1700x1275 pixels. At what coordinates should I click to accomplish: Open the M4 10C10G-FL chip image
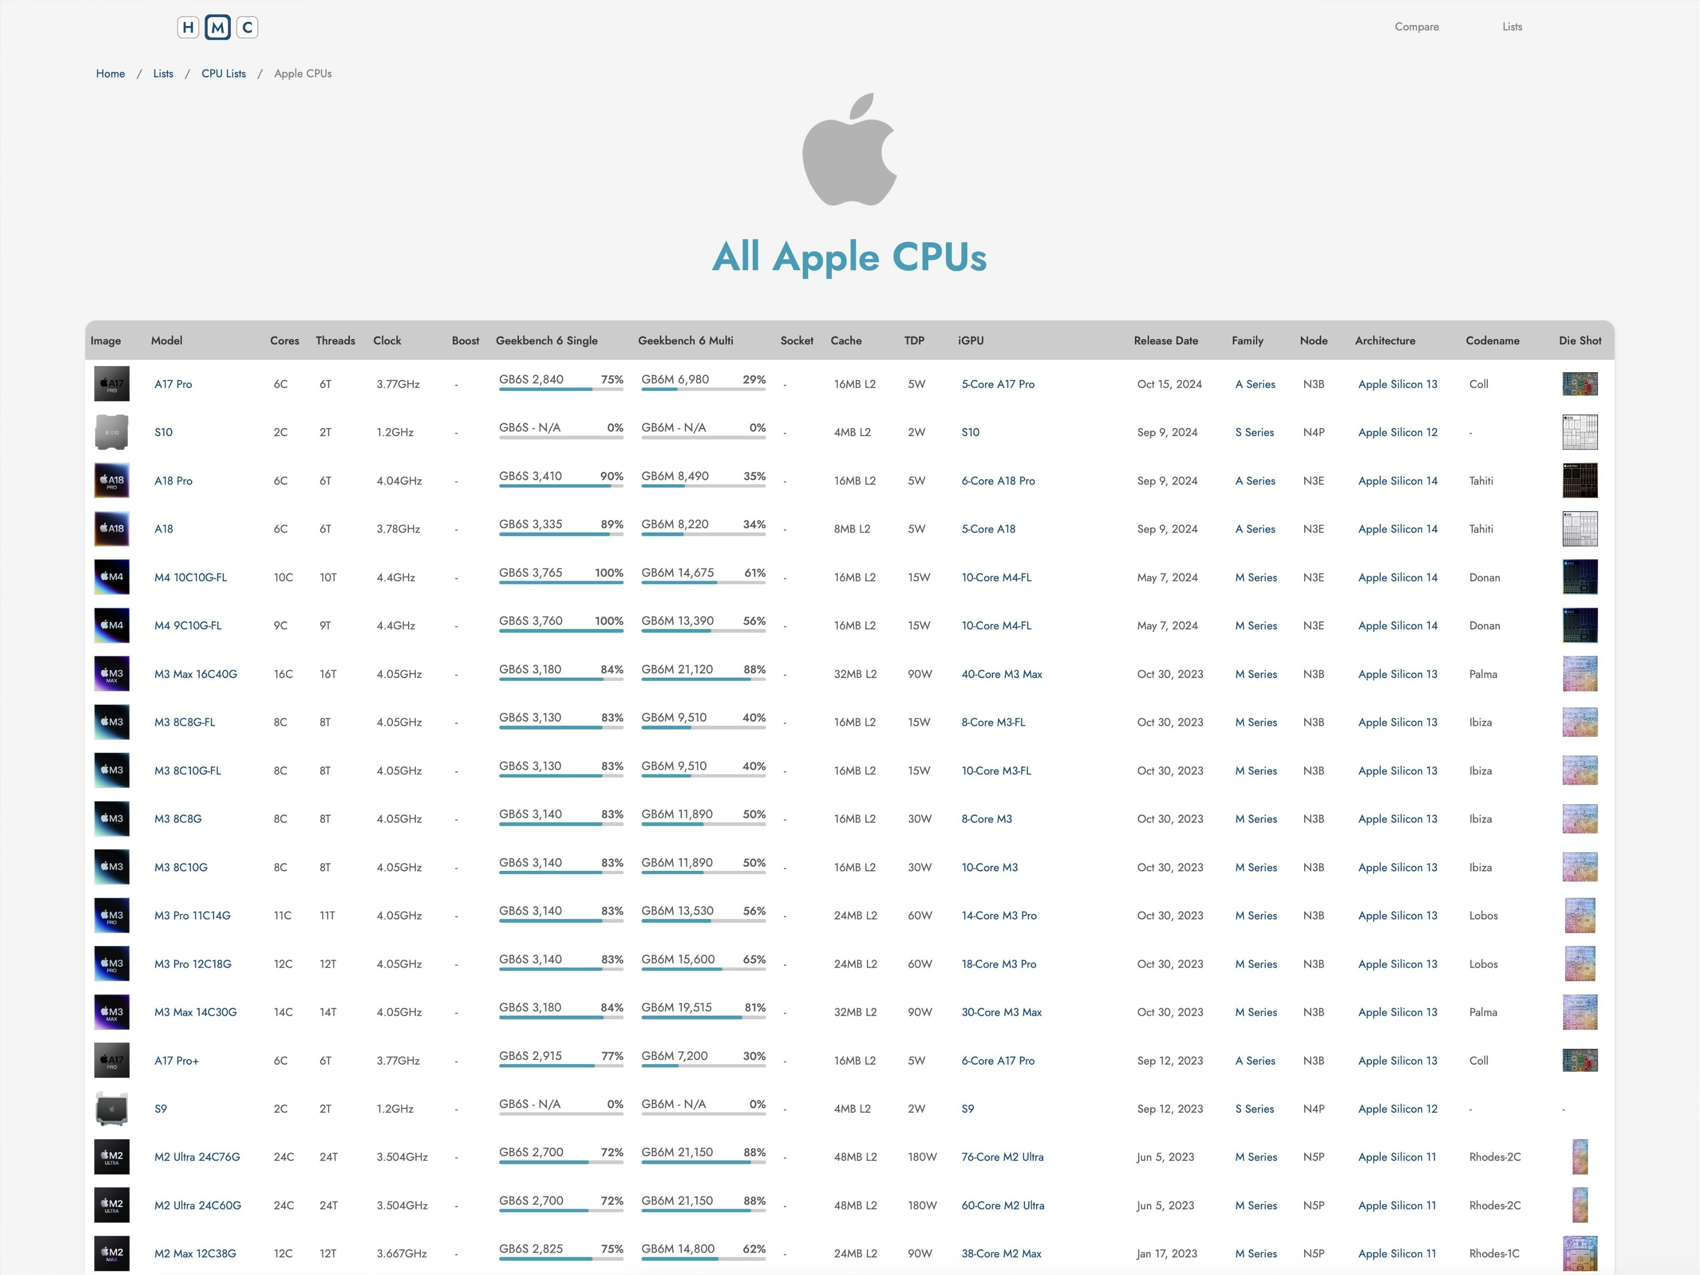point(111,577)
